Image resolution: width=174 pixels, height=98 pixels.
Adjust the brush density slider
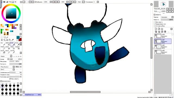tap(15, 64)
